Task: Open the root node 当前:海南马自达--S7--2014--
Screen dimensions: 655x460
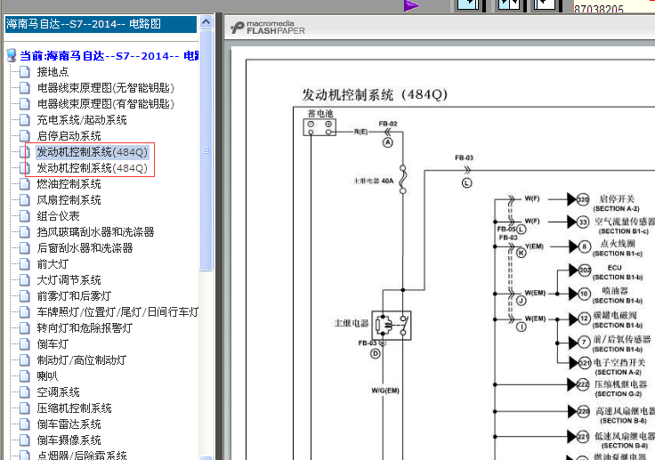Action: coord(109,56)
